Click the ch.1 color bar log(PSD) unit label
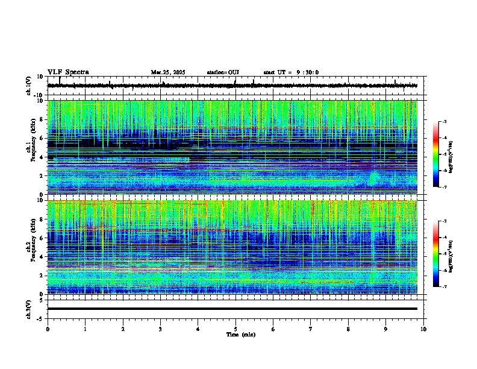 tap(451, 157)
